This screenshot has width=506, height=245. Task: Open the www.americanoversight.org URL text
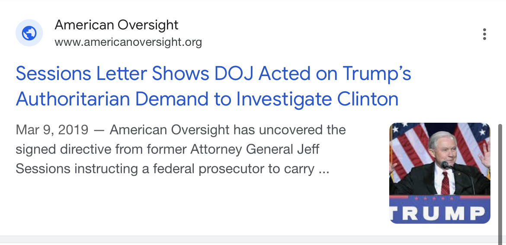(x=128, y=42)
